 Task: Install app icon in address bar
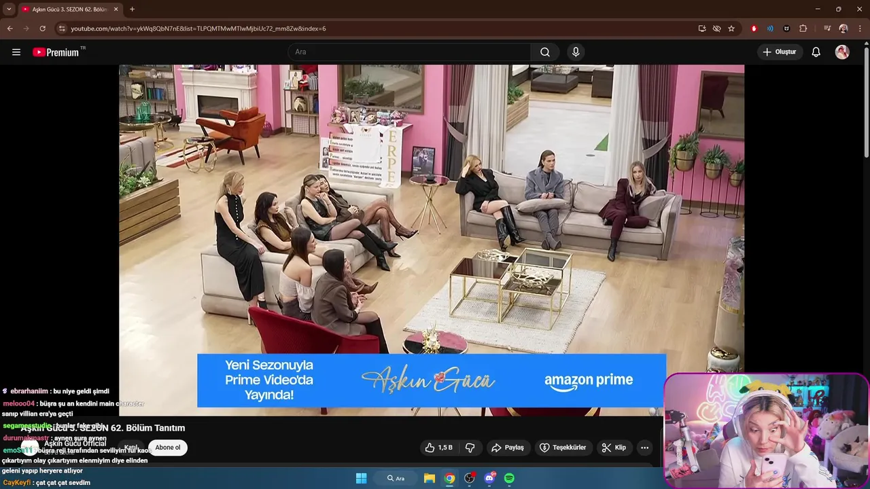click(x=702, y=29)
